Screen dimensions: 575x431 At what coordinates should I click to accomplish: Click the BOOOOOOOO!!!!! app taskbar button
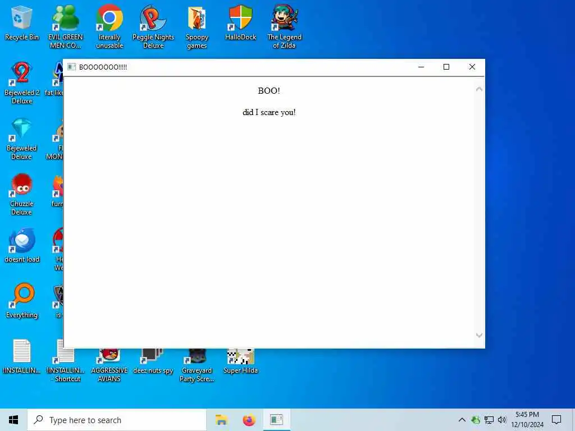(276, 420)
